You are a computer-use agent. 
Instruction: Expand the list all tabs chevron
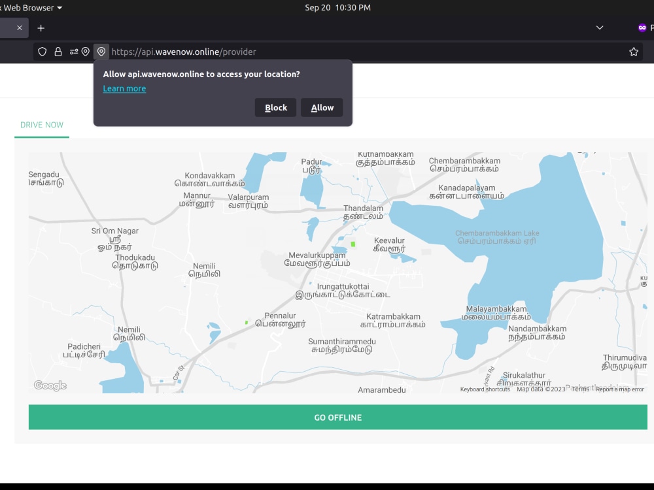600,28
